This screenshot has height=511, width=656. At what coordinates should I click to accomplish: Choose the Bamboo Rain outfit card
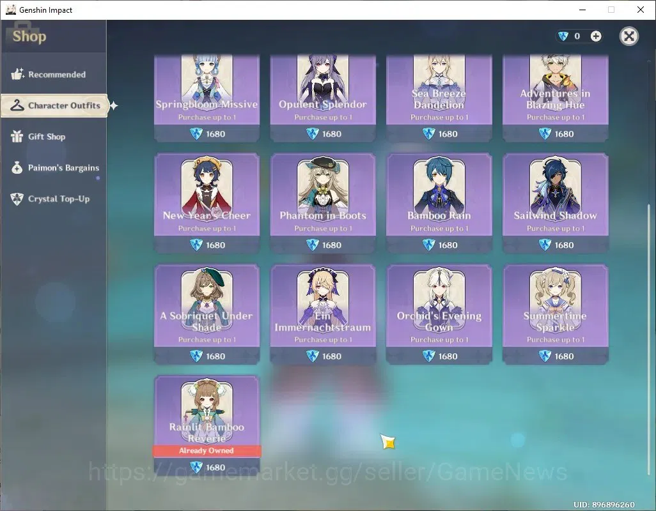pyautogui.click(x=439, y=203)
